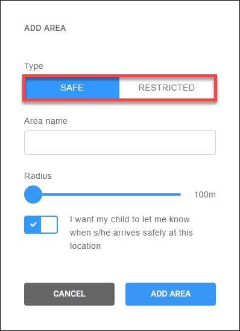Toggle the arrival notification switch
Viewport: 240px width, 331px height.
(41, 225)
